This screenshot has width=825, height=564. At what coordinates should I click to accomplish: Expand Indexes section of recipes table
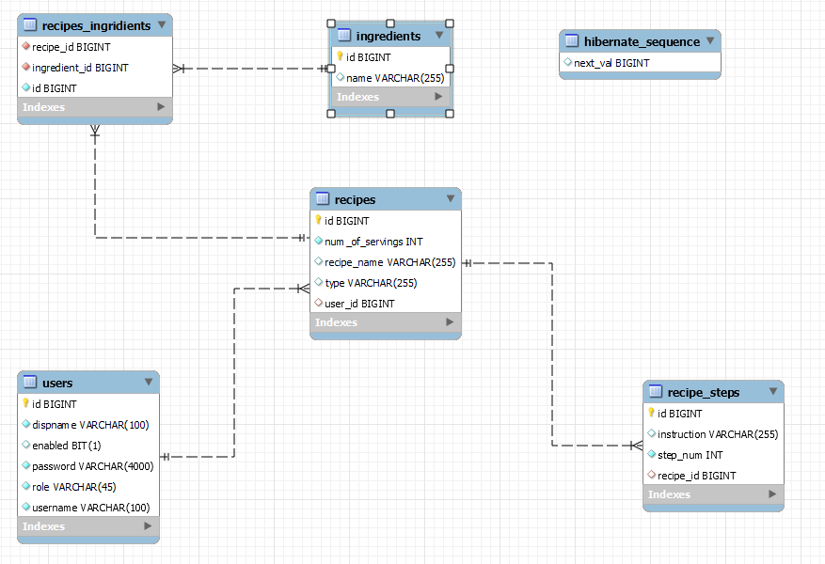click(x=450, y=322)
